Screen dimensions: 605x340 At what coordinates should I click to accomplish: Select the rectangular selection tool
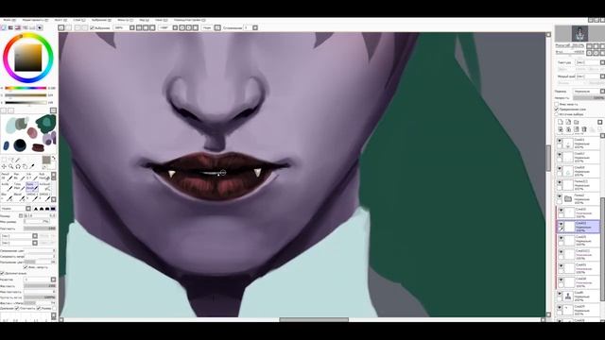pos(4,160)
